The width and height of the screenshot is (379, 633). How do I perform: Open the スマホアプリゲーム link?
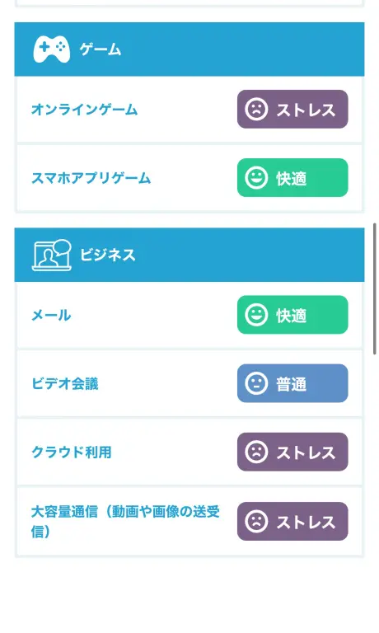91,178
